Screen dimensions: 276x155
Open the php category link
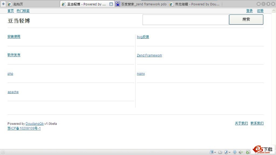point(10,74)
